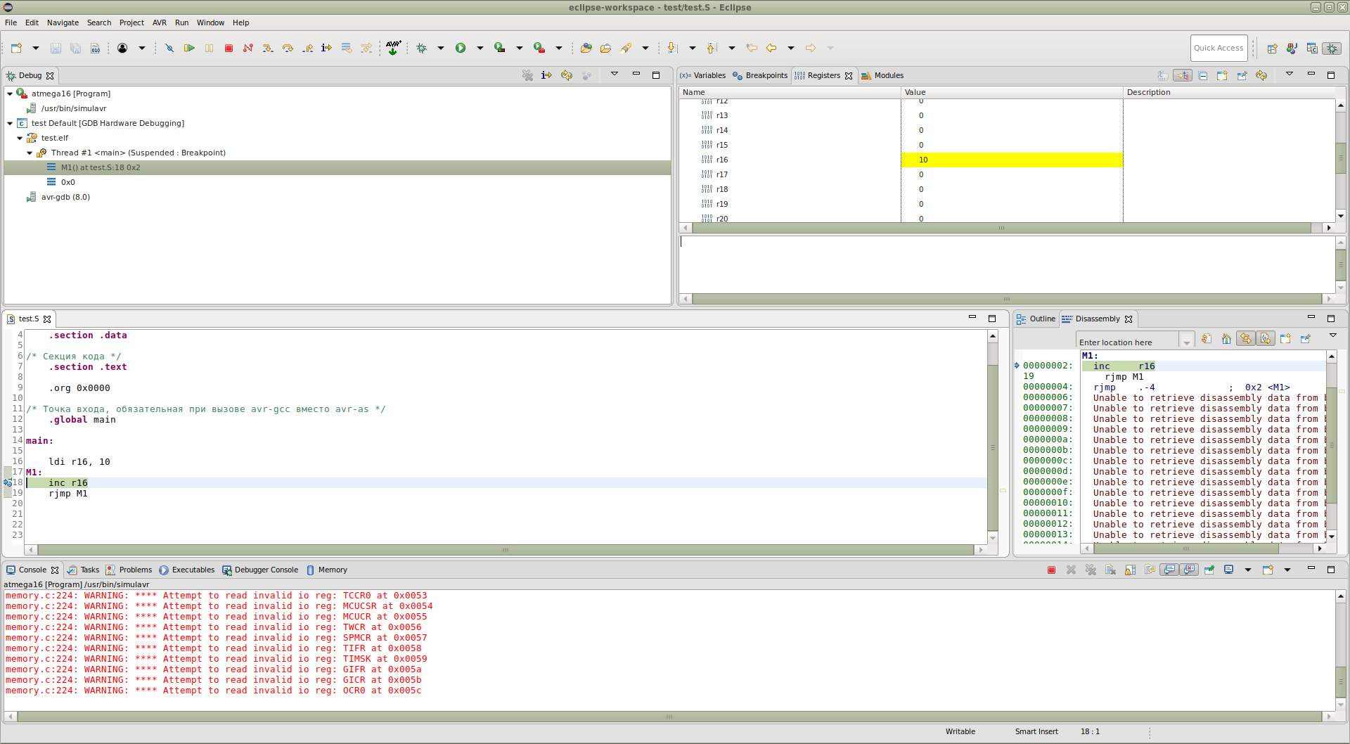Click the Search flashlight toolbar icon
The height and width of the screenshot is (744, 1350).
(x=626, y=48)
